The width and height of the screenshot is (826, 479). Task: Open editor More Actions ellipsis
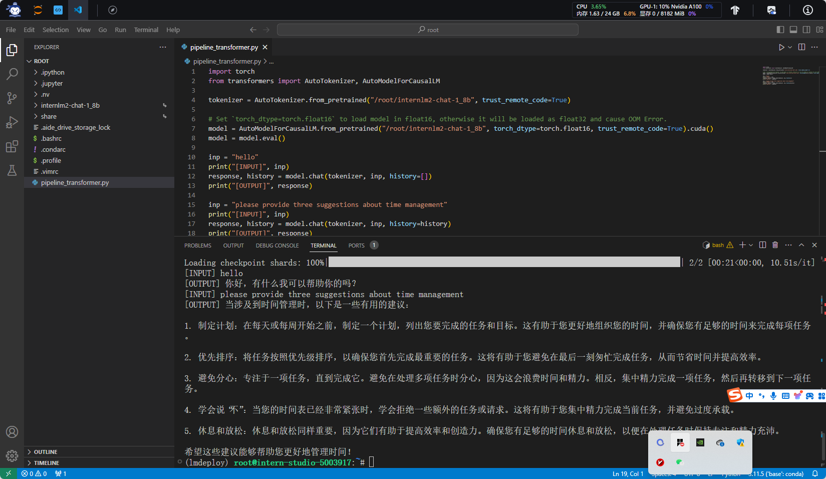tap(814, 47)
